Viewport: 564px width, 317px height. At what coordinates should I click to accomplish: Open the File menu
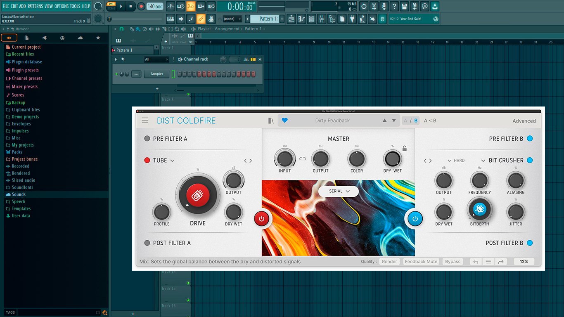tap(6, 6)
